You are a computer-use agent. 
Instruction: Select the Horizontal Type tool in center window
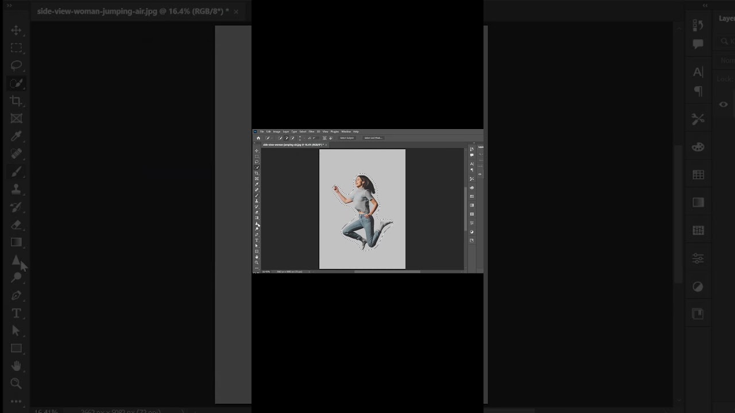[x=257, y=240]
